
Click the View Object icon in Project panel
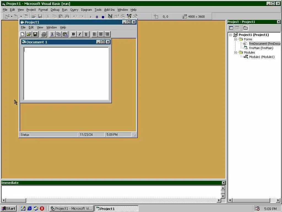237,28
